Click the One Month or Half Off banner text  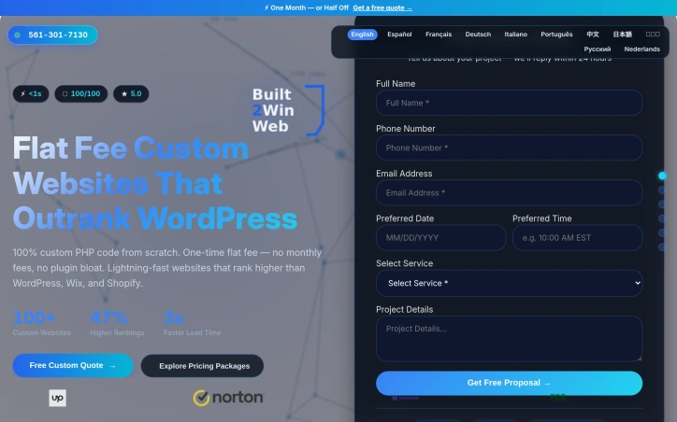pos(306,7)
